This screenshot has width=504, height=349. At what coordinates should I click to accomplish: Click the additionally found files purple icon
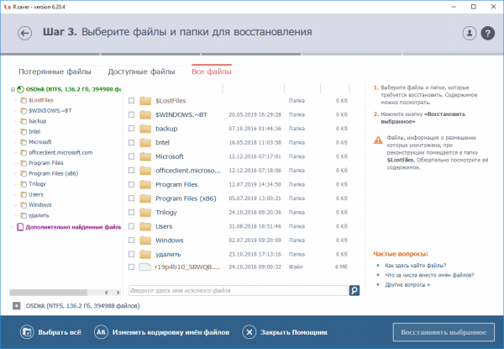20,227
